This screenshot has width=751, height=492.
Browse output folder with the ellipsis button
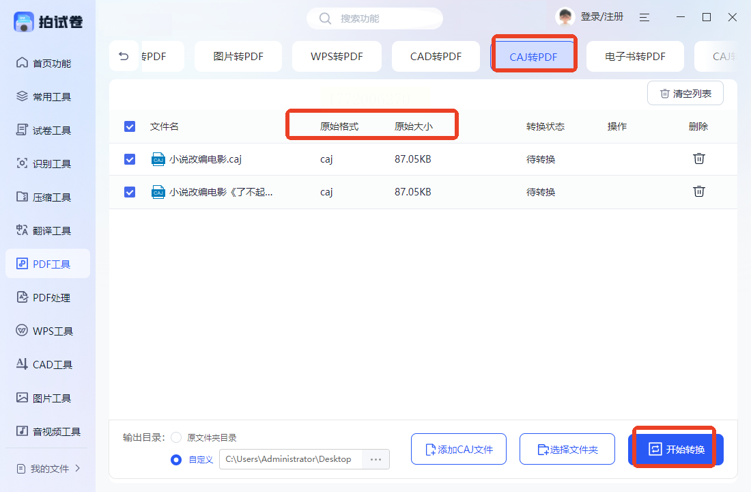tap(375, 459)
